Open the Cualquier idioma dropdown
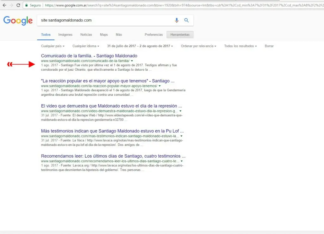The height and width of the screenshot is (234, 324). (85, 46)
